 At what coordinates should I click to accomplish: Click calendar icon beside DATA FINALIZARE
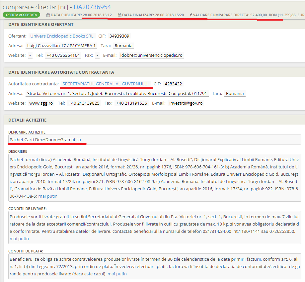click(119, 15)
